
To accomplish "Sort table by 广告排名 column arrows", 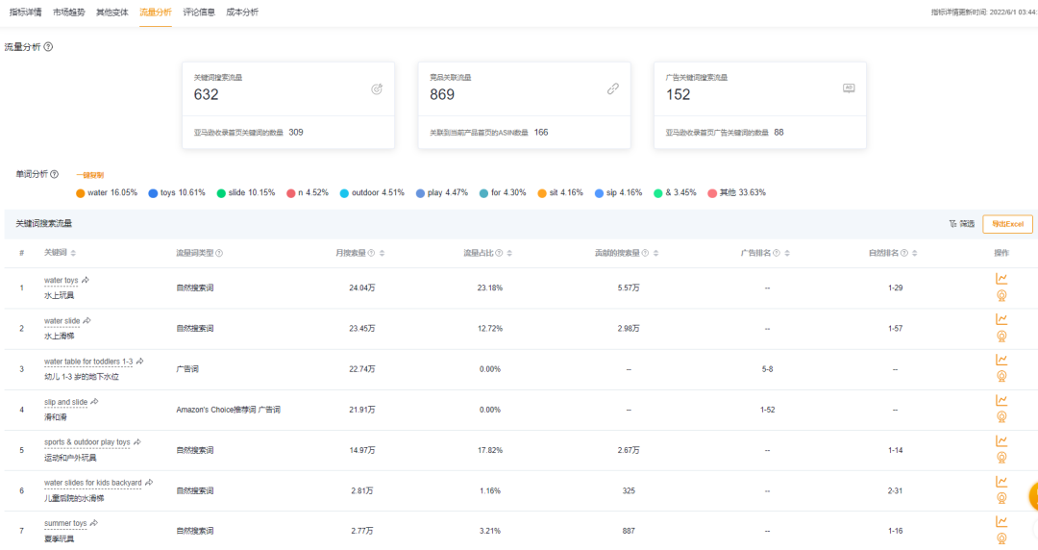I will pos(787,253).
